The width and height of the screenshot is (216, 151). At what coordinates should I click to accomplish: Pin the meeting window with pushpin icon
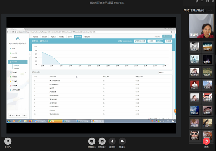[197, 1]
